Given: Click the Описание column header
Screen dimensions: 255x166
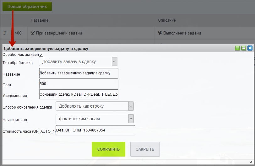Looking at the screenshot, I should 167,20.
